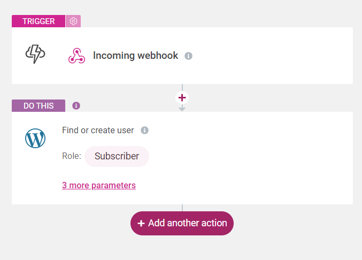Show info for Incoming webhook

[x=188, y=56]
